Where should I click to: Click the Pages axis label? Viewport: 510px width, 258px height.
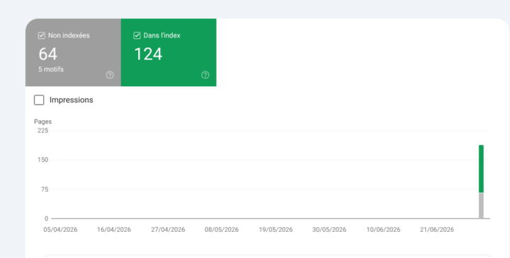(43, 122)
